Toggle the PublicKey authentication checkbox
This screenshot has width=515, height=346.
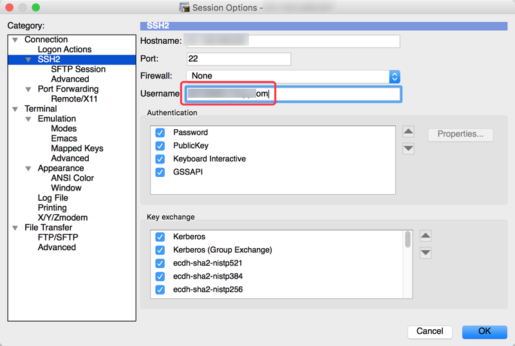(160, 145)
